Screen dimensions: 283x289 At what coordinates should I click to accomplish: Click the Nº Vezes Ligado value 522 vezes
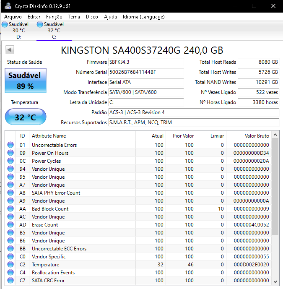tap(259, 92)
